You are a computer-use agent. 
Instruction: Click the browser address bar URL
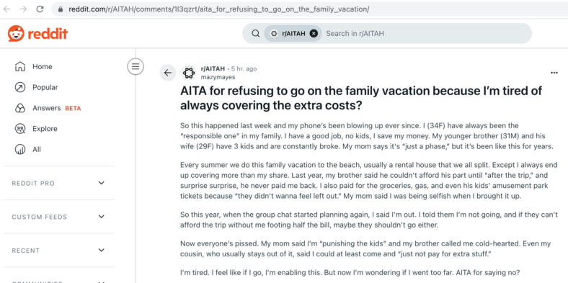click(x=219, y=9)
